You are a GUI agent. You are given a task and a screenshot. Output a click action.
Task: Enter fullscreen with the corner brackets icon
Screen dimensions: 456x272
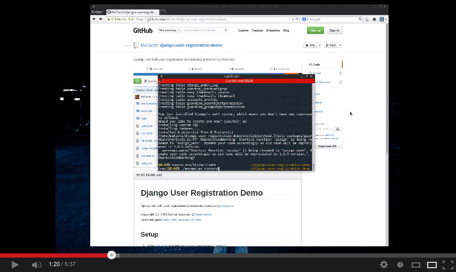pyautogui.click(x=448, y=265)
